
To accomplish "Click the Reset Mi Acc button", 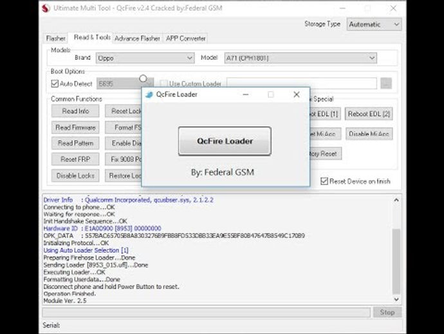I will click(x=326, y=133).
